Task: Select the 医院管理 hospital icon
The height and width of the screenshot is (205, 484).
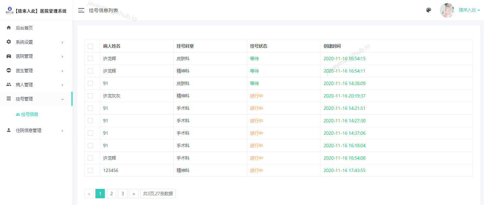Action: tap(9, 56)
